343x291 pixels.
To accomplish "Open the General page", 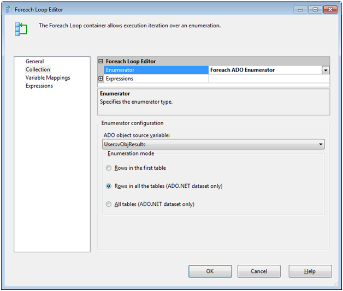I will [34, 61].
